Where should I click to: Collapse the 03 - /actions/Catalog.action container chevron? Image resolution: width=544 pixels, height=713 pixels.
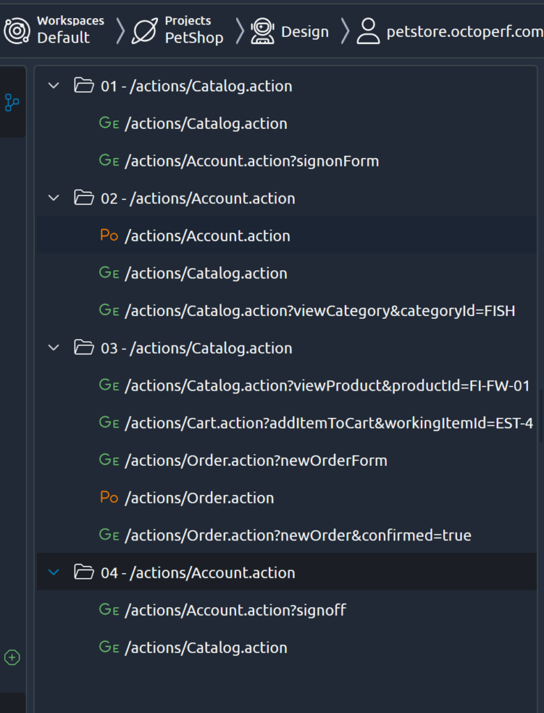click(54, 348)
